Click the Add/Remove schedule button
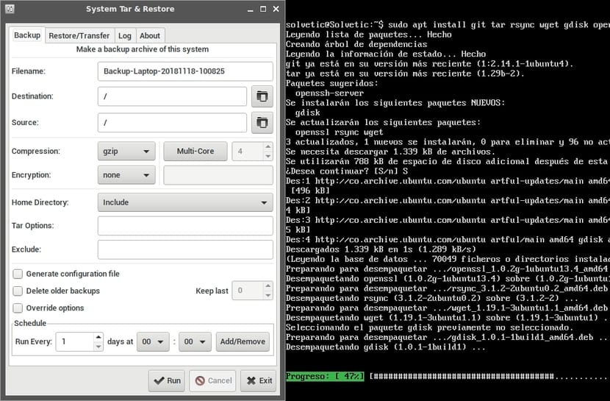Screen dimensions: 610x401 coord(243,341)
